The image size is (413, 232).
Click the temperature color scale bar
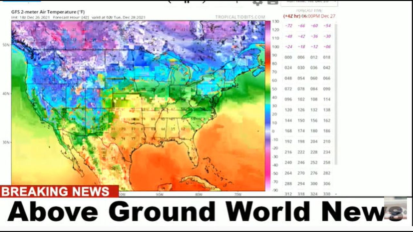[x=267, y=106]
